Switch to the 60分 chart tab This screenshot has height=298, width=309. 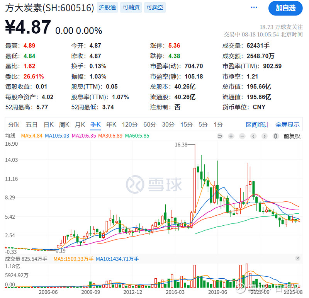tap(150, 124)
